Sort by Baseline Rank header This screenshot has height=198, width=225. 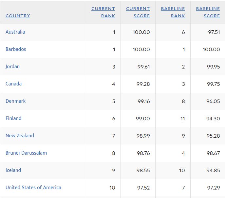pyautogui.click(x=173, y=12)
